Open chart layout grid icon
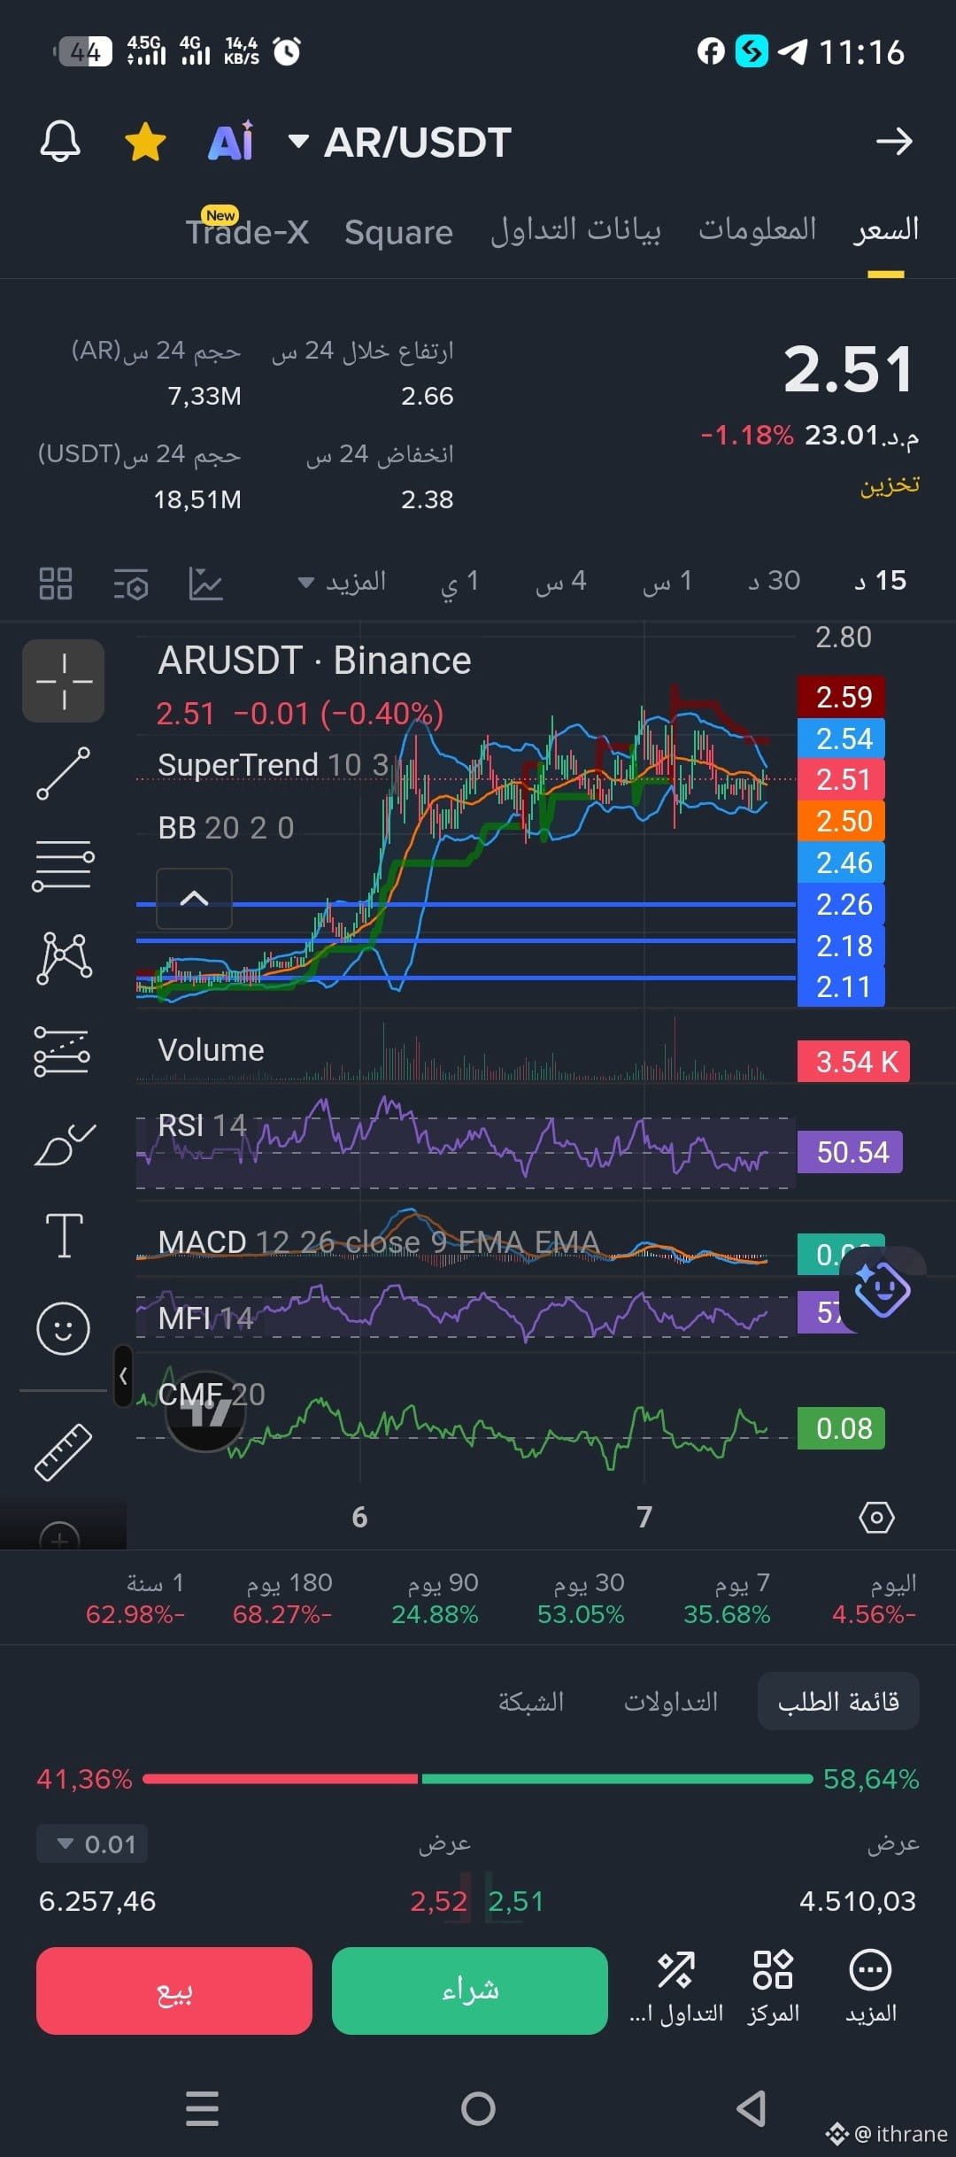The image size is (956, 2157). pos(56,584)
